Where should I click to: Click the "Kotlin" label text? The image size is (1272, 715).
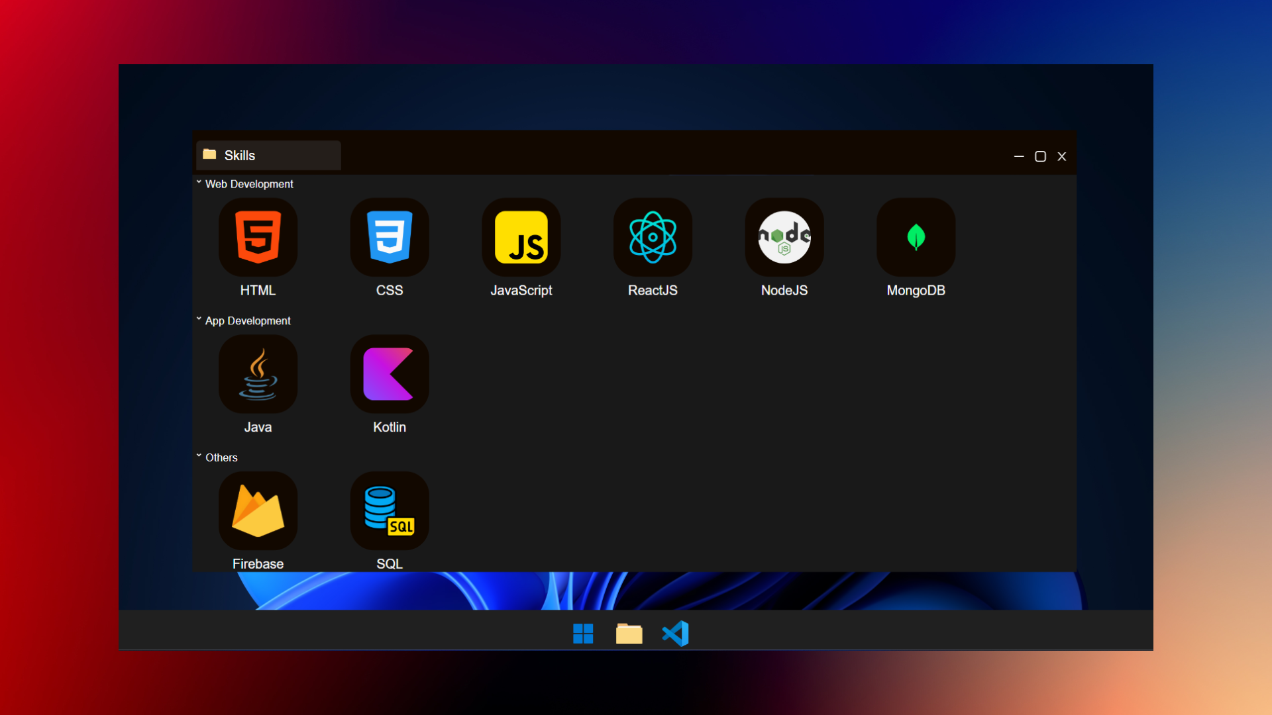tap(390, 428)
